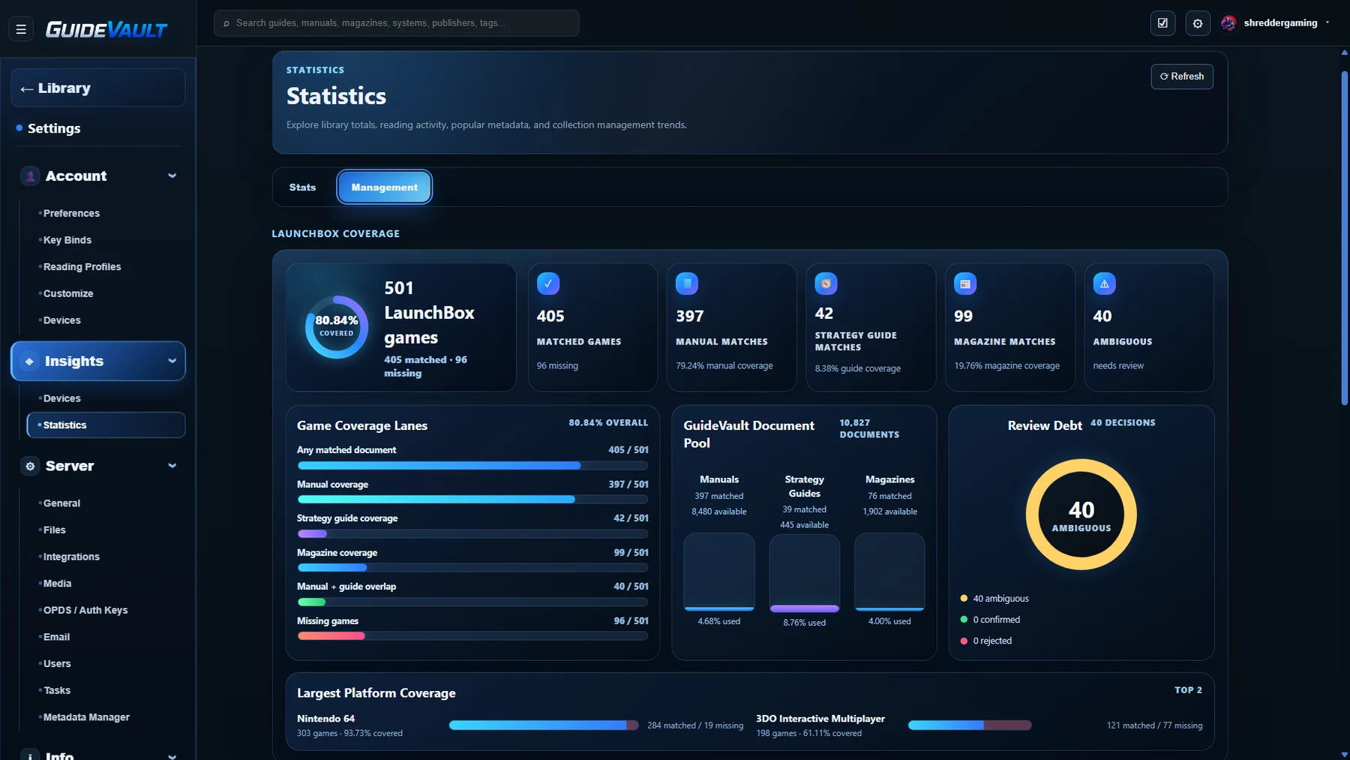Open the shreddergaming user dropdown arrow

click(x=1327, y=23)
